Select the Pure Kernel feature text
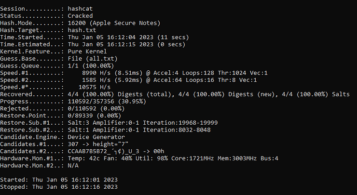 [x=87, y=52]
